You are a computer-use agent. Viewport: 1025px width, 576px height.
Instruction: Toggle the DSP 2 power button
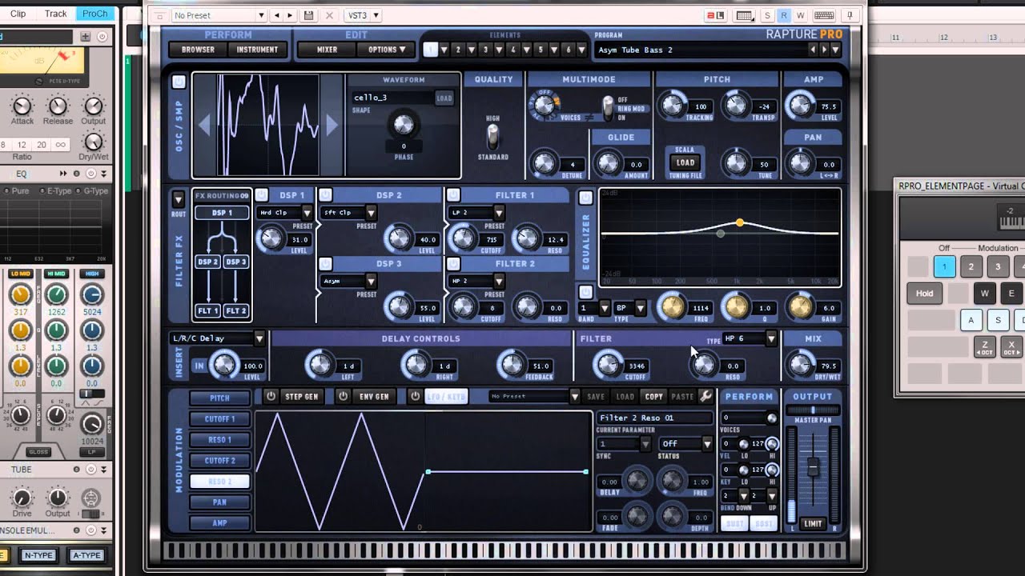click(x=325, y=194)
